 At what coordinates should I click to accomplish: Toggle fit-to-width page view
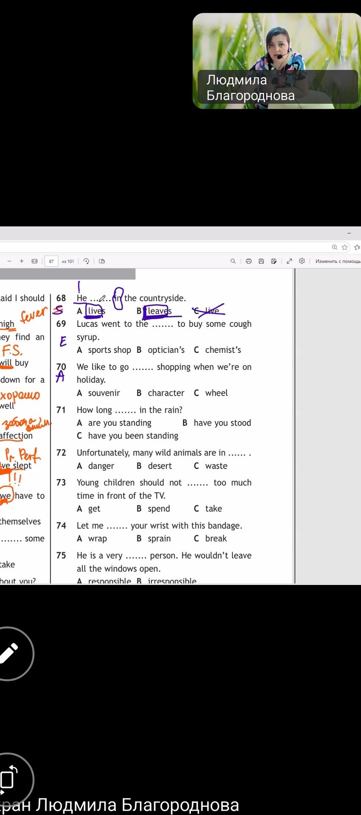tap(34, 261)
